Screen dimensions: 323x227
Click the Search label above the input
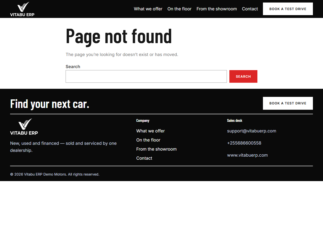coord(73,67)
